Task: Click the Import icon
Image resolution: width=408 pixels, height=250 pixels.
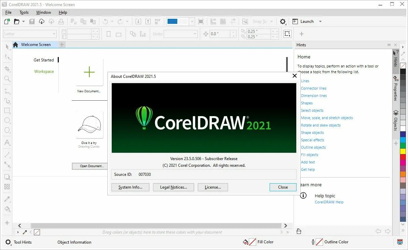Action: click(x=138, y=21)
